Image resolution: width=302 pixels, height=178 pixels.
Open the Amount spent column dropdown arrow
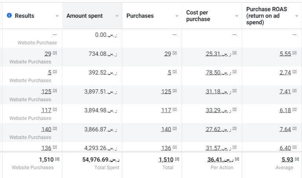[117, 16]
